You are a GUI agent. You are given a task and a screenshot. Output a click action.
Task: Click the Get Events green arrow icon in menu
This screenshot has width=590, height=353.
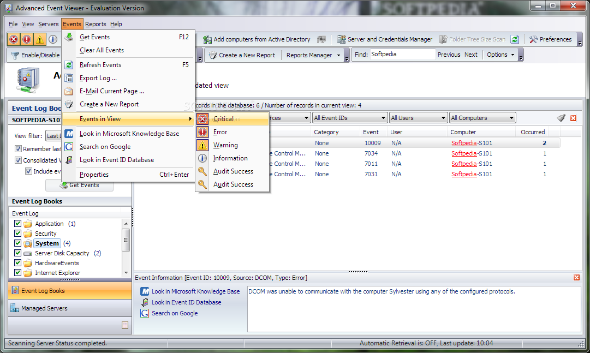[x=69, y=37]
